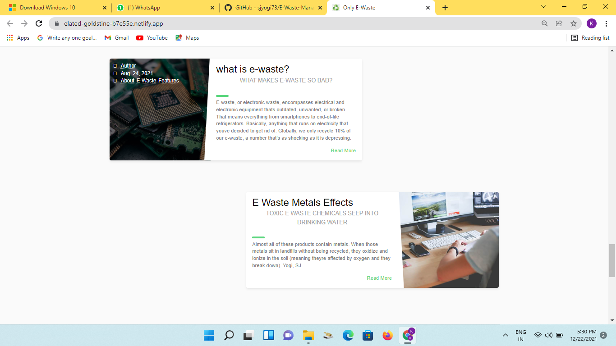Open the Author link

pos(128,65)
